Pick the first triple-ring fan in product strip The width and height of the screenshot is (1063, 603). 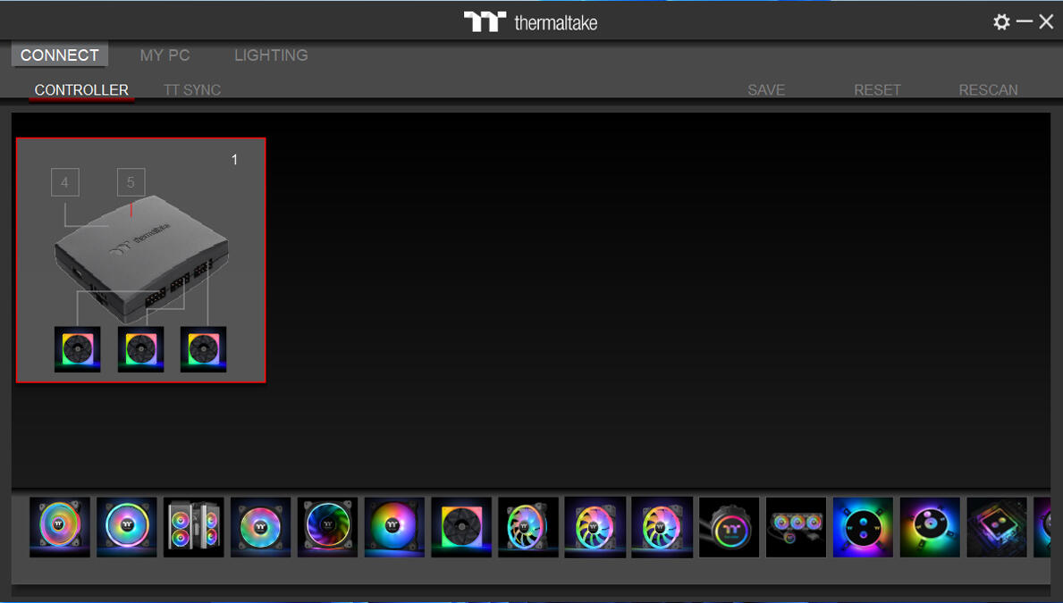60,527
